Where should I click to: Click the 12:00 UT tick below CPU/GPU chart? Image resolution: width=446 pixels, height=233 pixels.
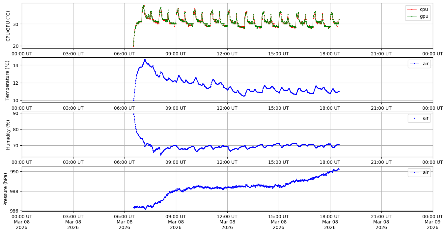[227, 54]
